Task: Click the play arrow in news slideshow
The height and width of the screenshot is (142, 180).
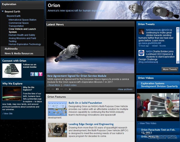Action: pos(70,89)
